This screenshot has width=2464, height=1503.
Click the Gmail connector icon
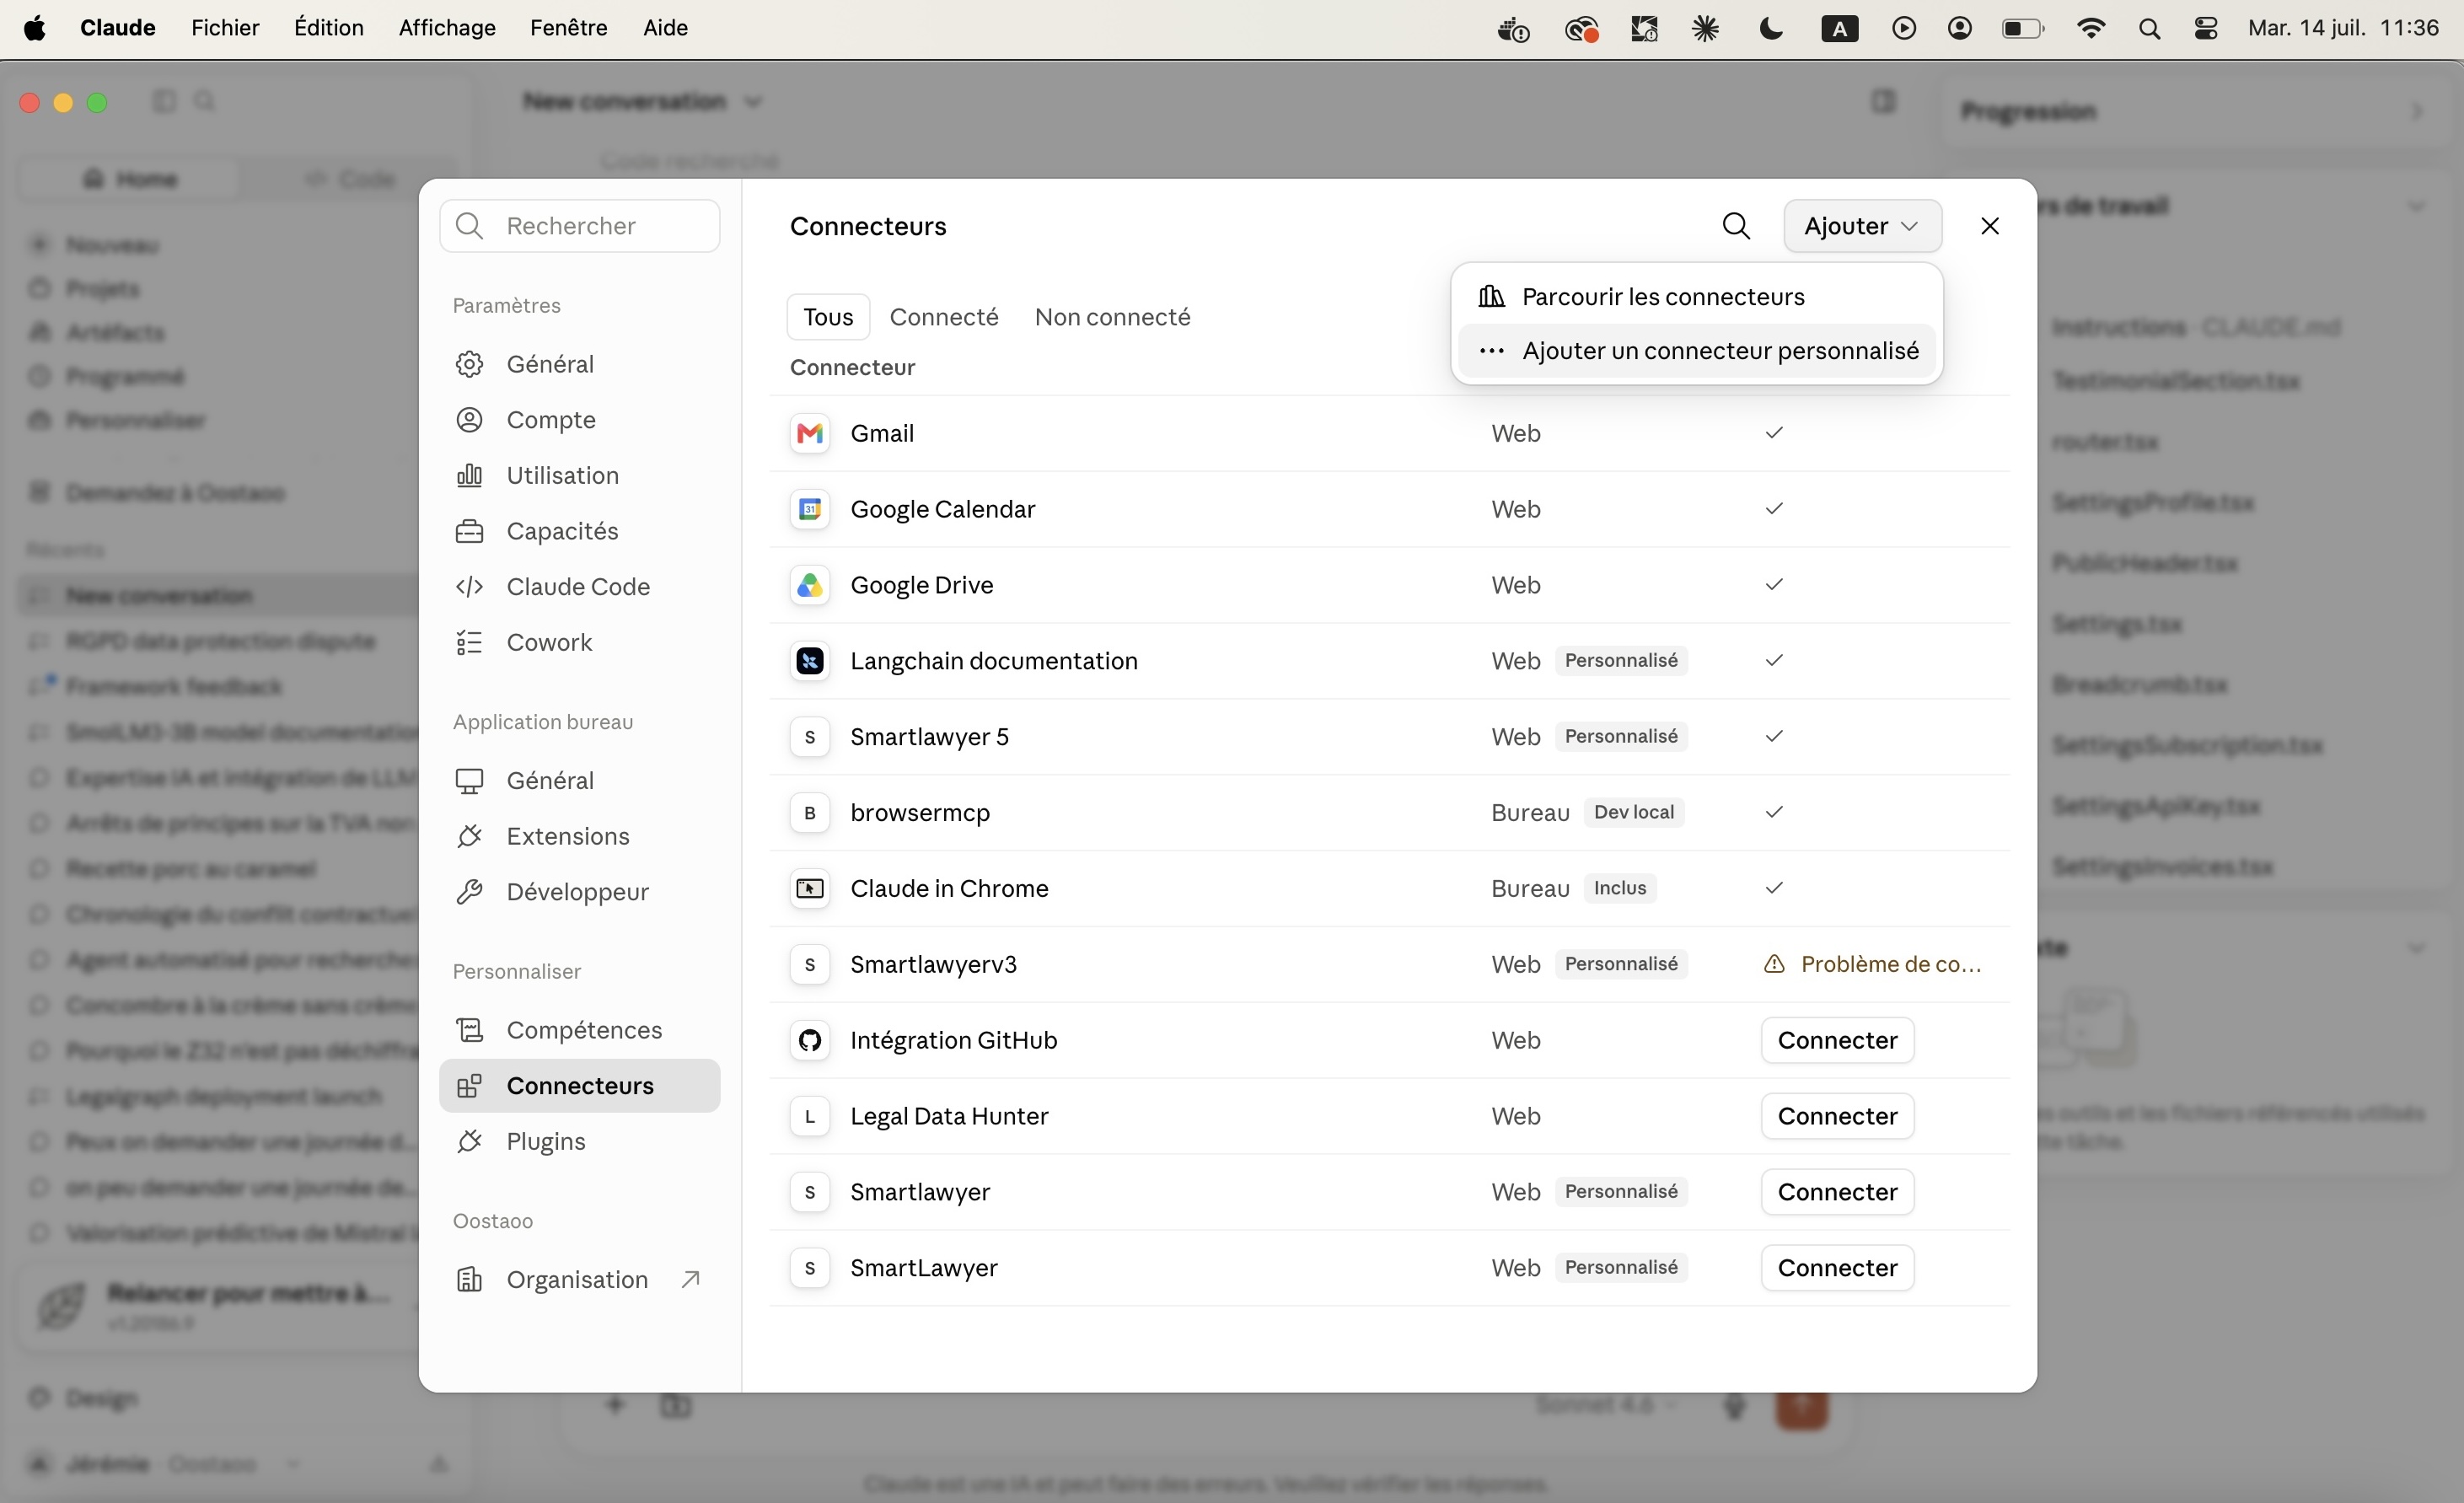[810, 433]
